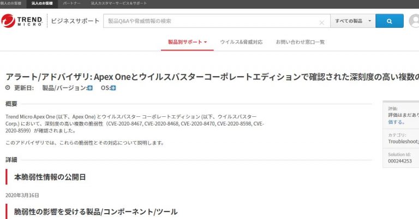Select 法人のお客様 in the top bar
Image resolution: width=419 pixels, height=219 pixels.
pyautogui.click(x=43, y=3)
